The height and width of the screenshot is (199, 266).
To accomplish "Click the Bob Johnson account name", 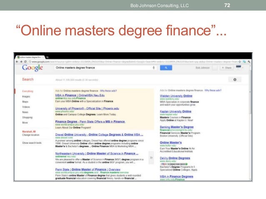I will (x=203, y=68).
